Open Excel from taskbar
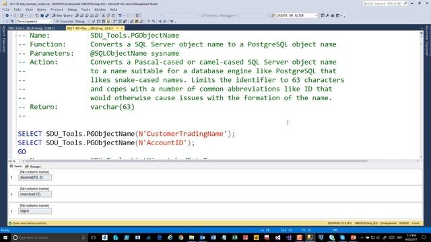 (x=234, y=237)
